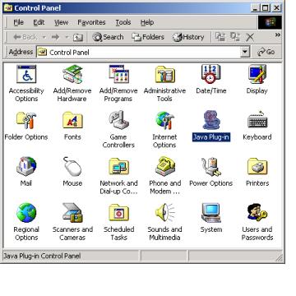Viewport: 296px width, 296px height.
Task: Open the Favorites menu
Action: pyautogui.click(x=91, y=22)
